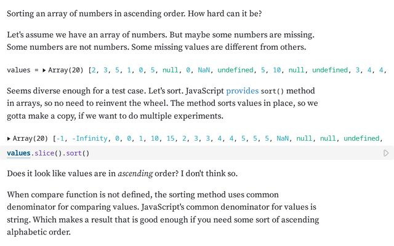Click the underlined "values" variable in code
The height and width of the screenshot is (246, 394).
point(20,153)
